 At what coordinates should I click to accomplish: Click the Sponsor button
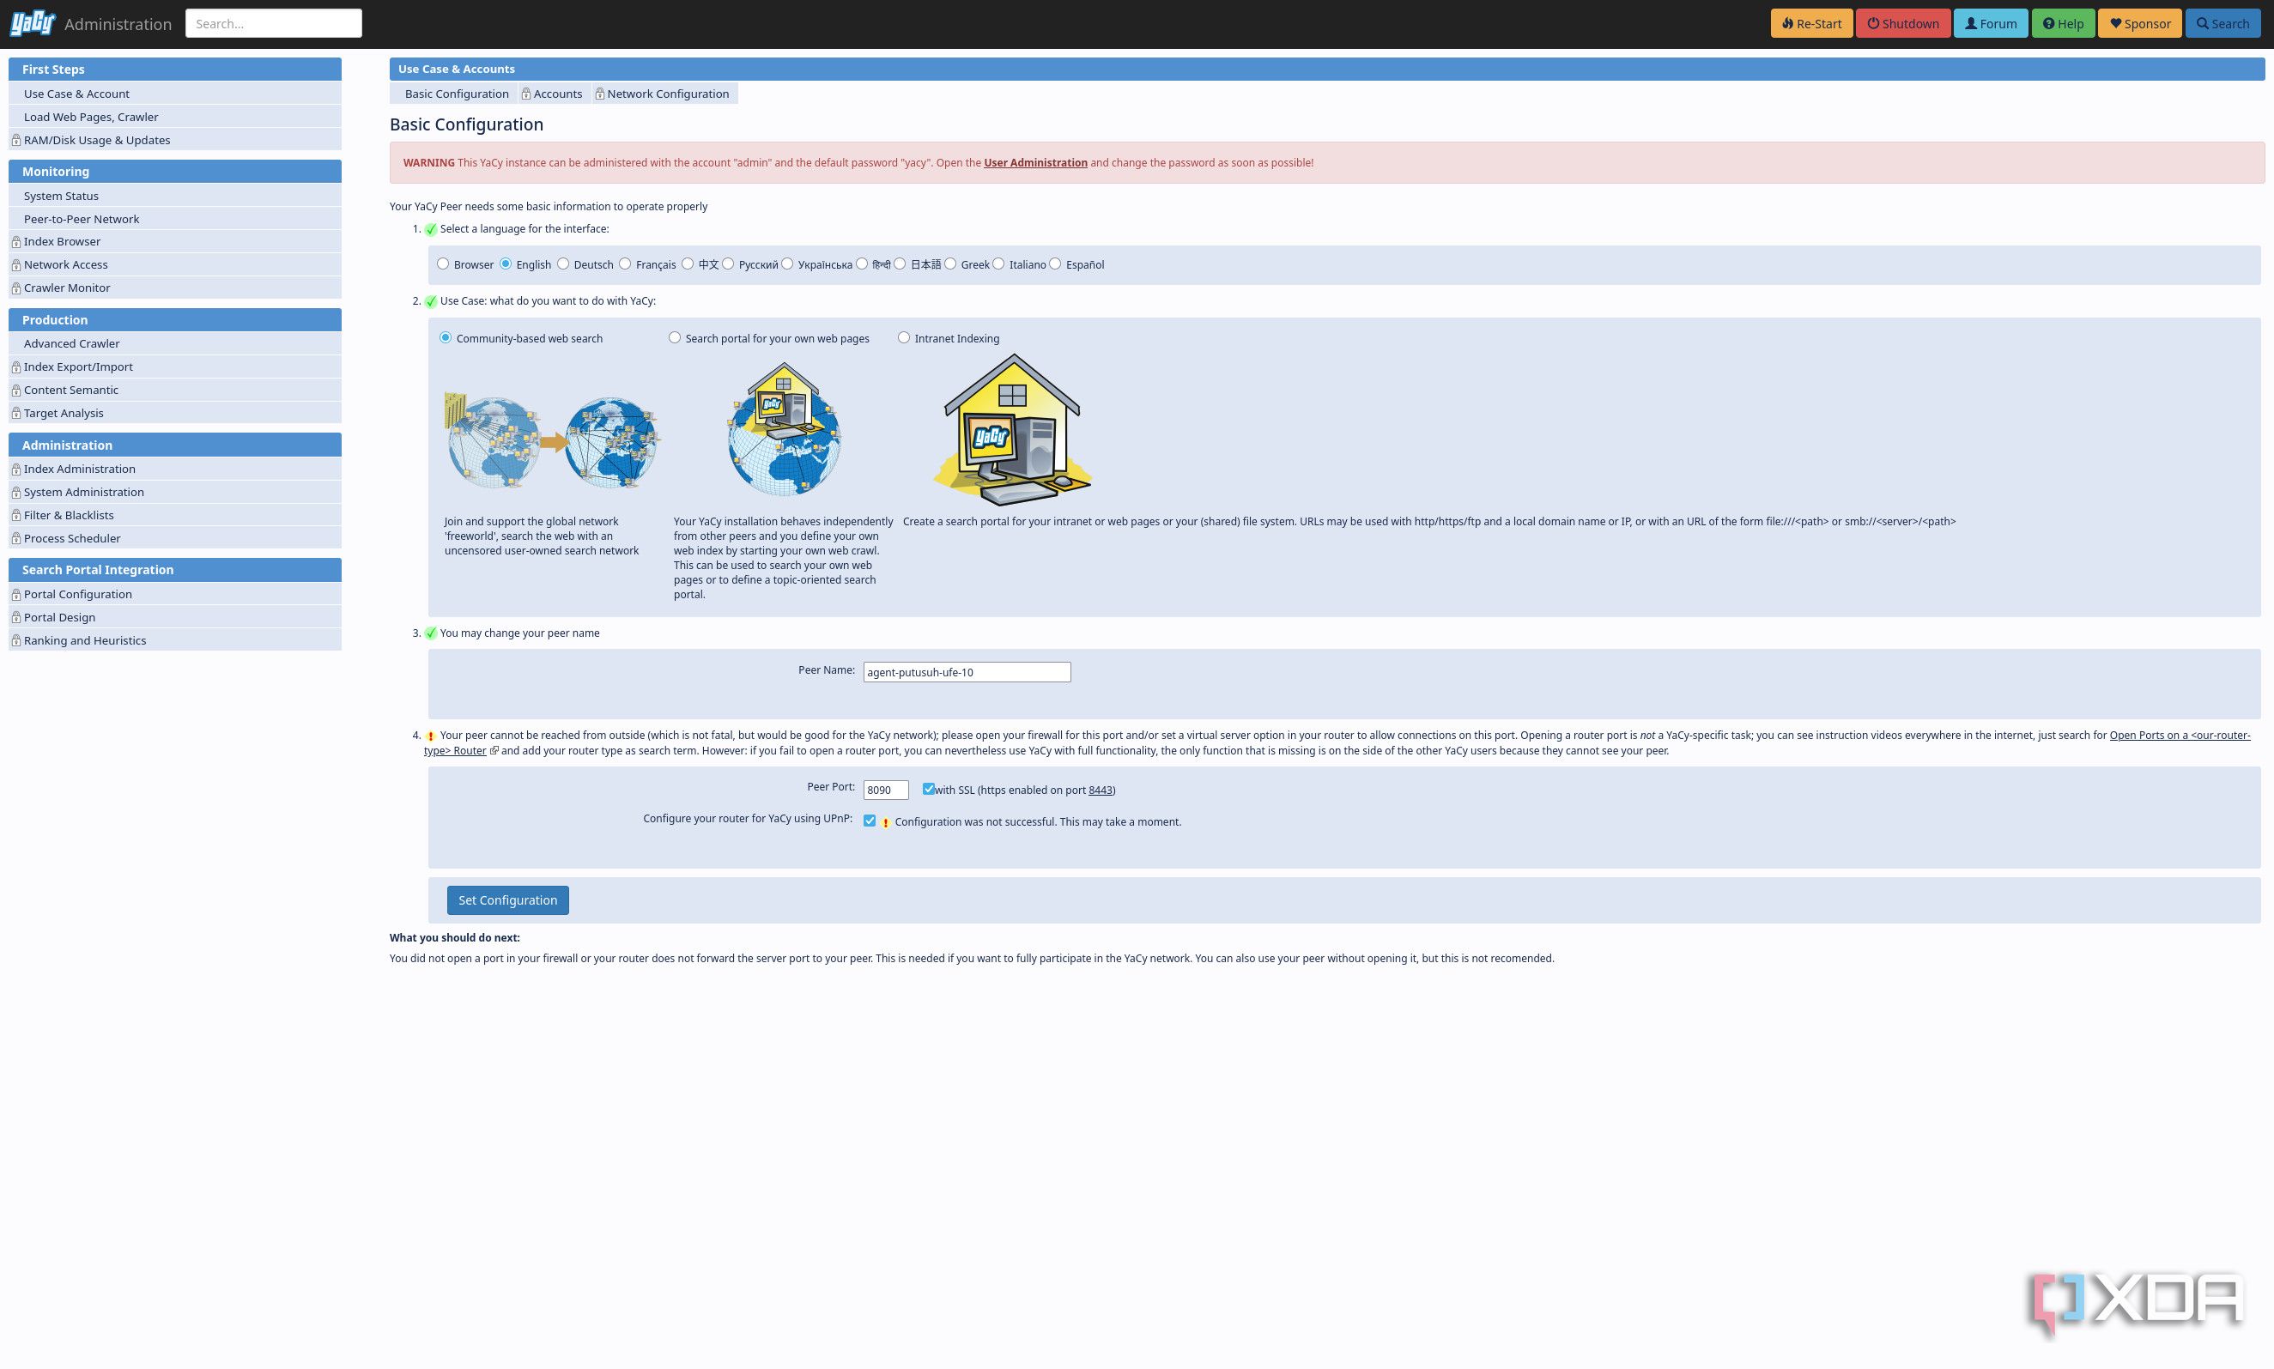click(2140, 24)
